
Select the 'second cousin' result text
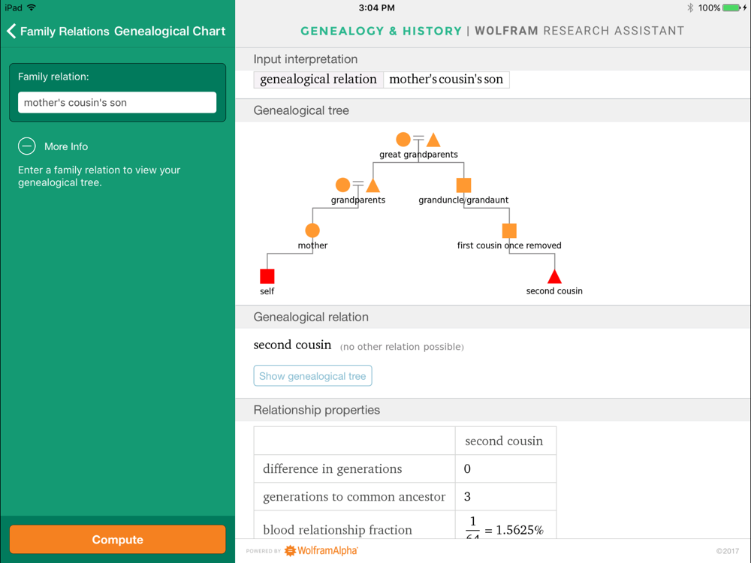tap(292, 345)
